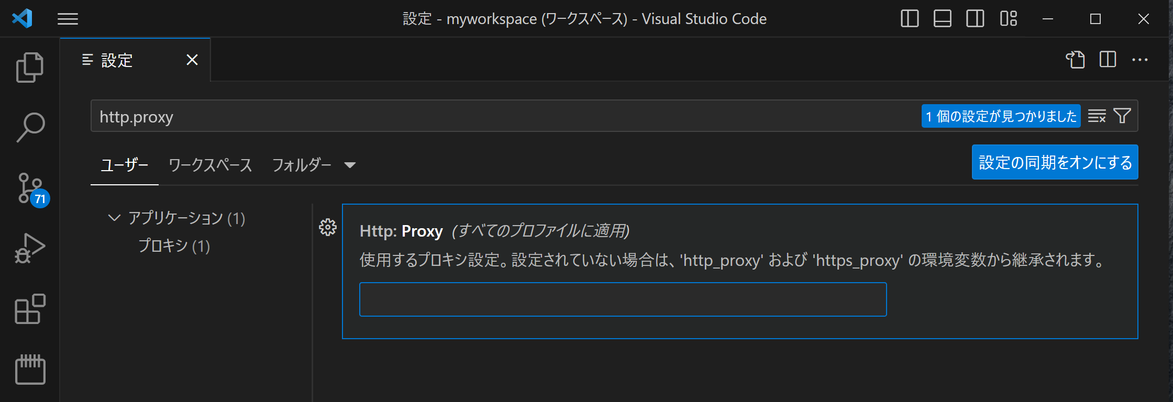Click the Http: Proxy setting title
This screenshot has height=402, width=1173.
[x=401, y=231]
